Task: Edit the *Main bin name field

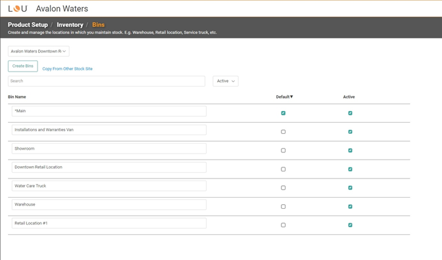Action: coord(109,111)
